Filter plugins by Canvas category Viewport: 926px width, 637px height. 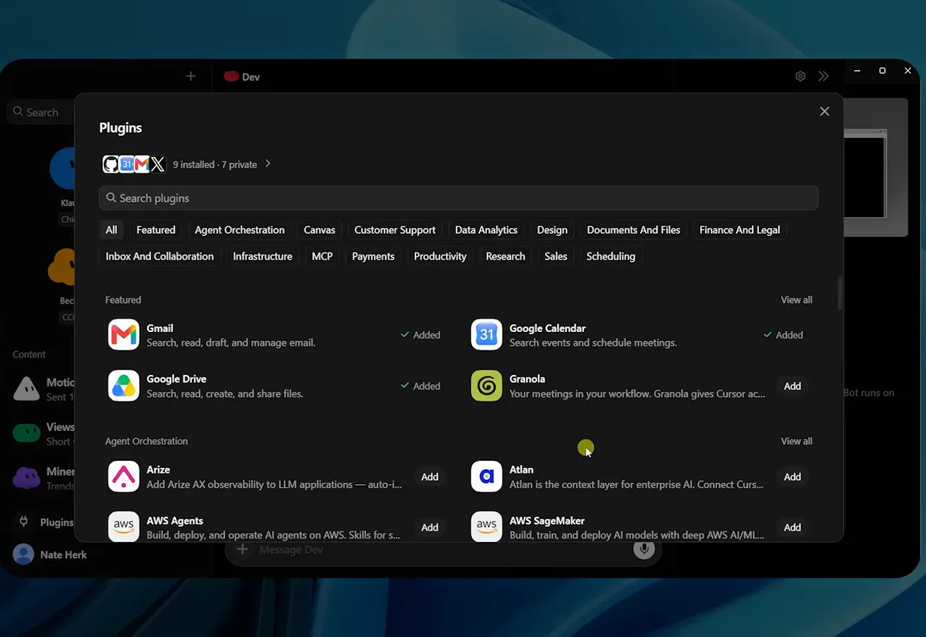[319, 230]
